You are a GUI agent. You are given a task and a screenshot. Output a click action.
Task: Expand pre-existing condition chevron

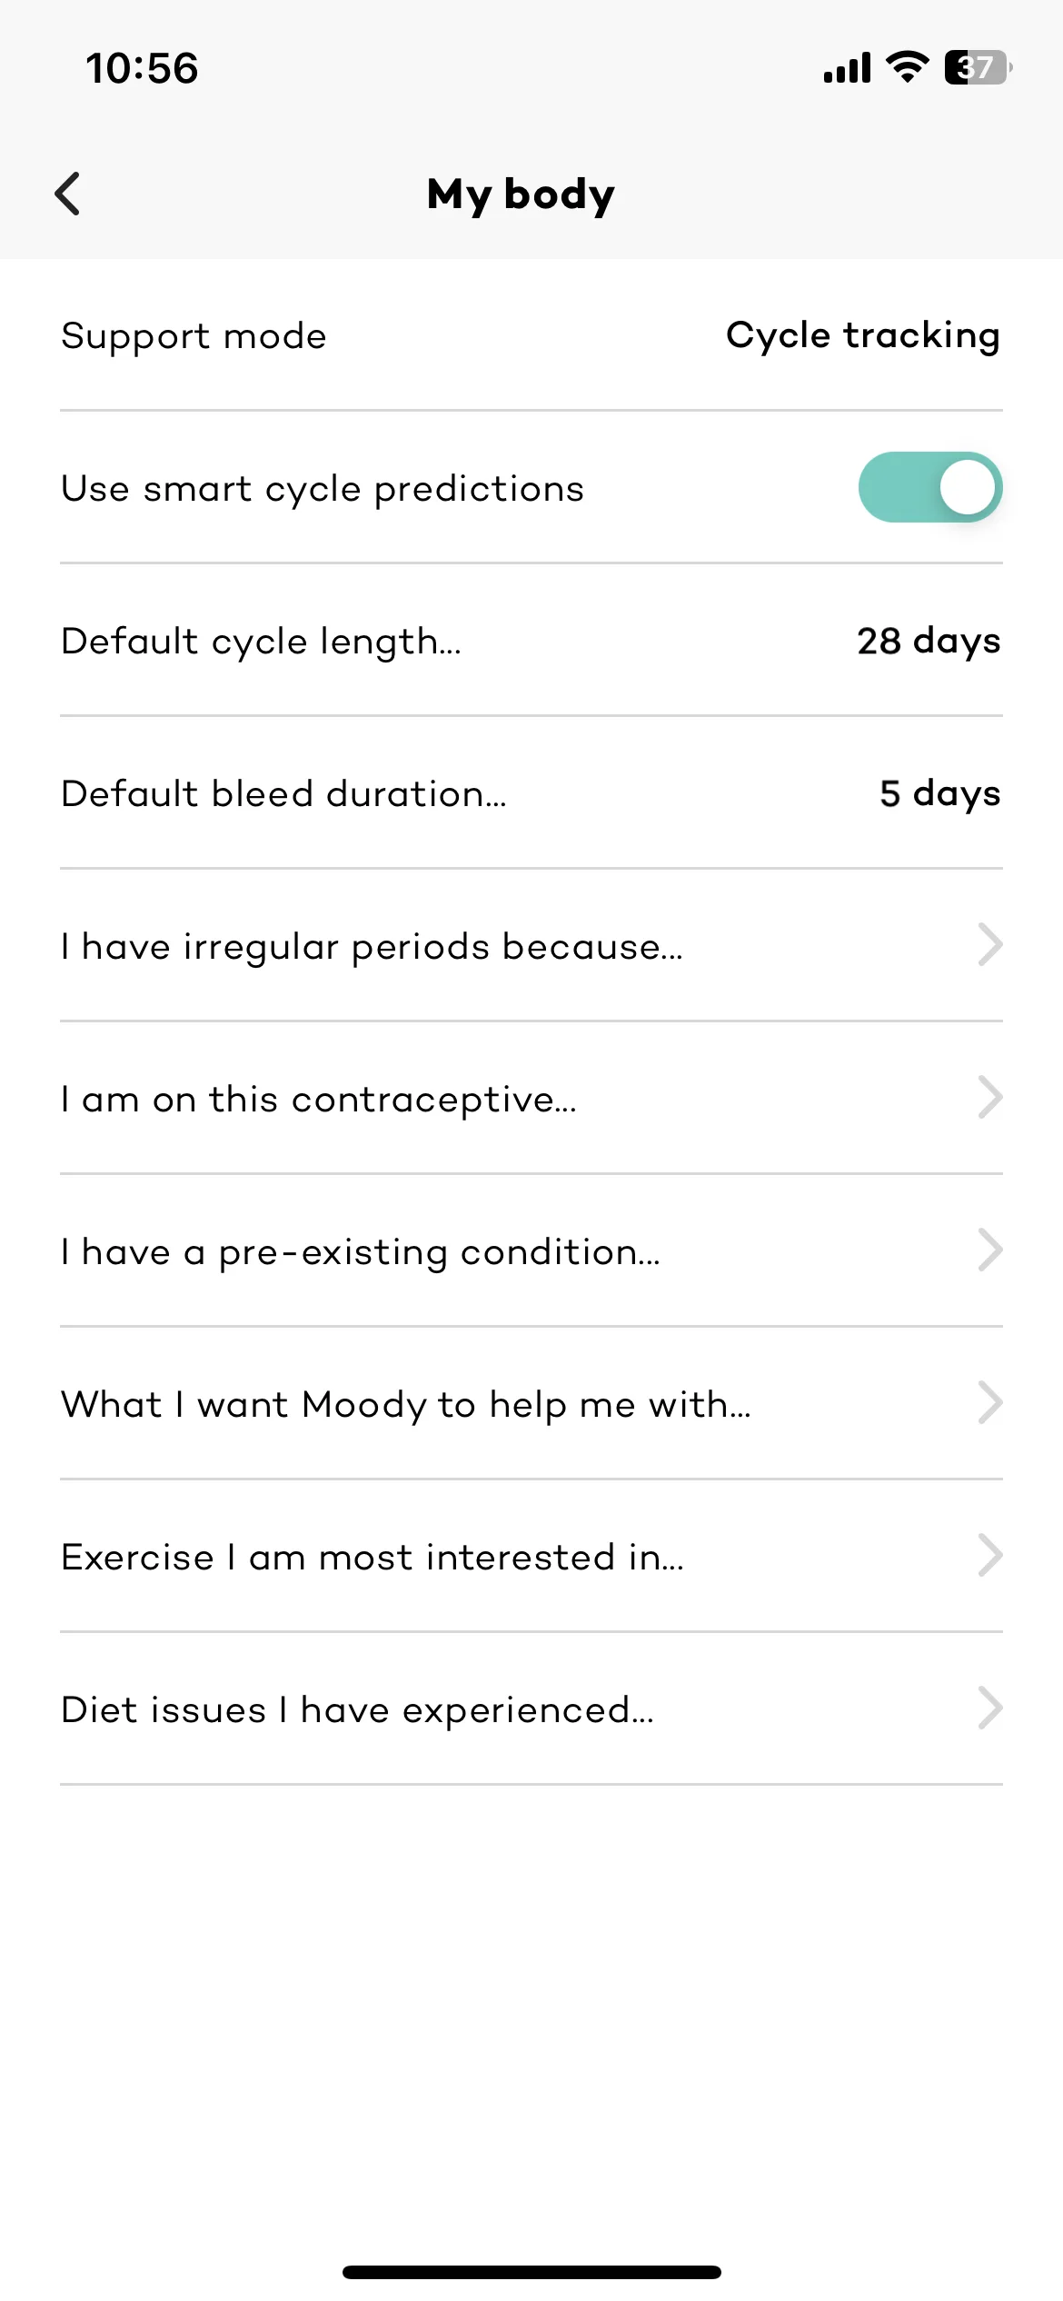click(989, 1250)
